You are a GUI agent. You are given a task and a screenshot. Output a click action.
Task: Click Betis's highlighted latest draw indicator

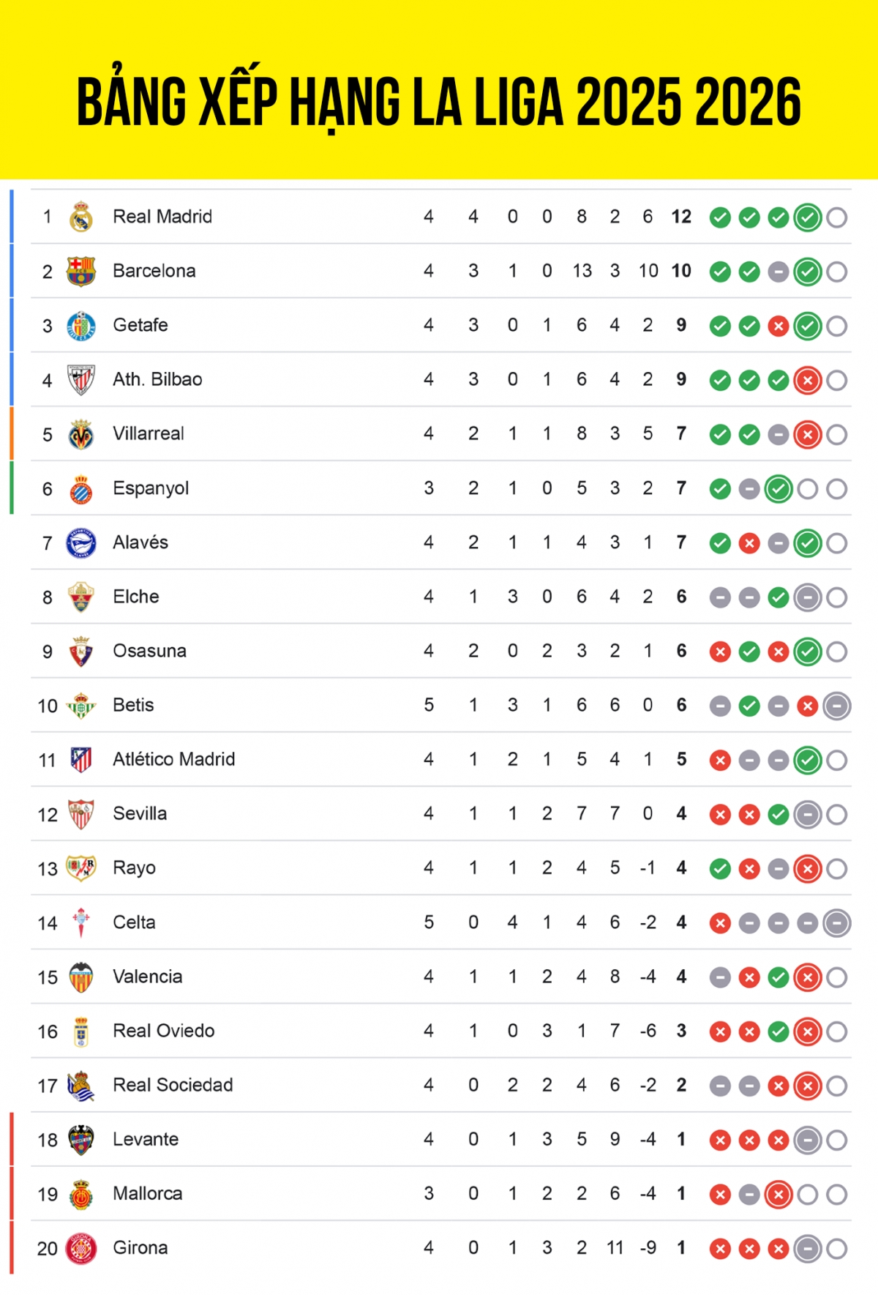(837, 706)
